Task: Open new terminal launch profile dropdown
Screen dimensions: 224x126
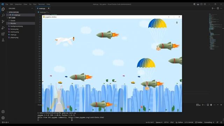Action: [x=205, y=105]
